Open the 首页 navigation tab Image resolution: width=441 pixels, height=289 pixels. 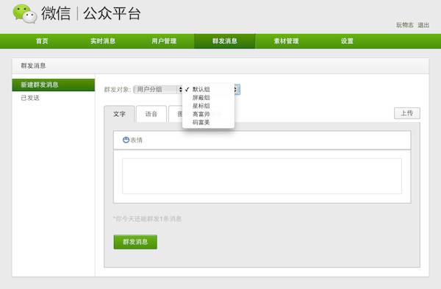42,41
